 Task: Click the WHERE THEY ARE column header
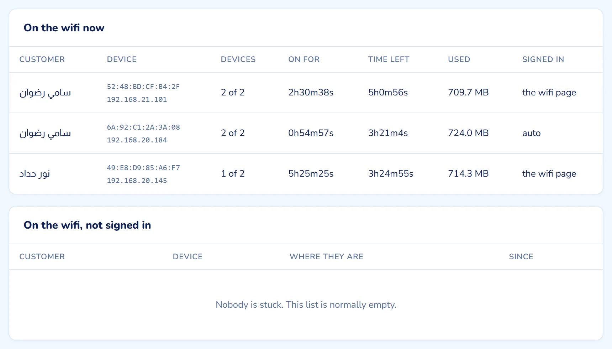point(326,257)
